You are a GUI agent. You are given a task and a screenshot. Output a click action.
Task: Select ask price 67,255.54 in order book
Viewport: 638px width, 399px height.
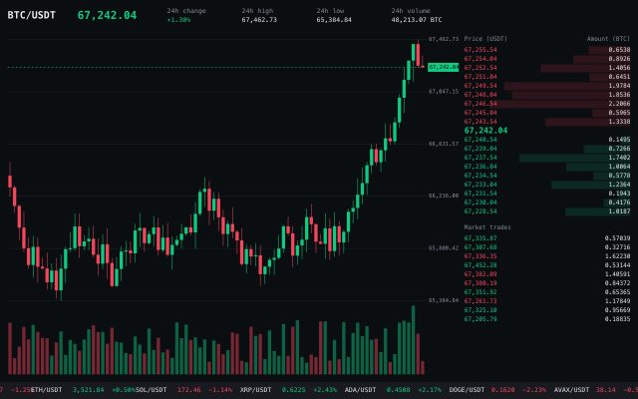tap(480, 50)
